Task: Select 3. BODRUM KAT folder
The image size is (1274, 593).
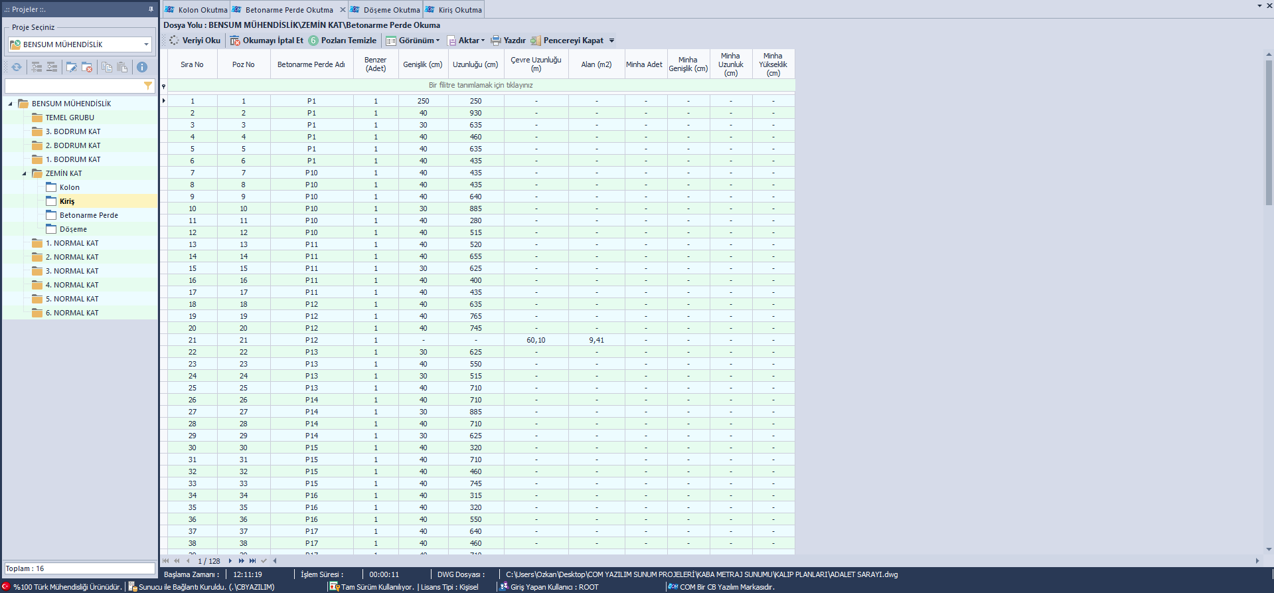Action: tap(73, 131)
